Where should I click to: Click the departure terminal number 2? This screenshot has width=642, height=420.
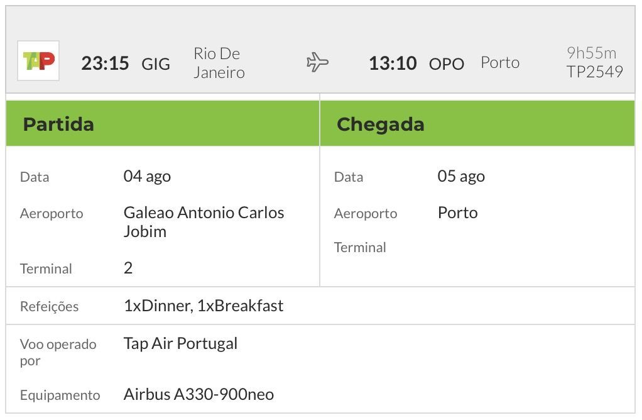128,268
